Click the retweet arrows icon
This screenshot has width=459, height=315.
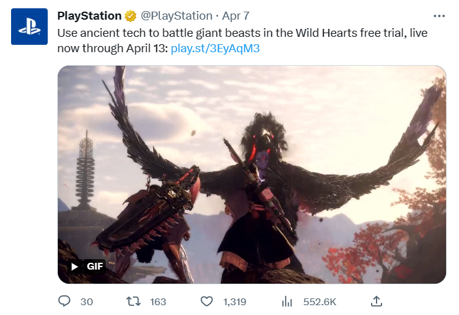134,301
